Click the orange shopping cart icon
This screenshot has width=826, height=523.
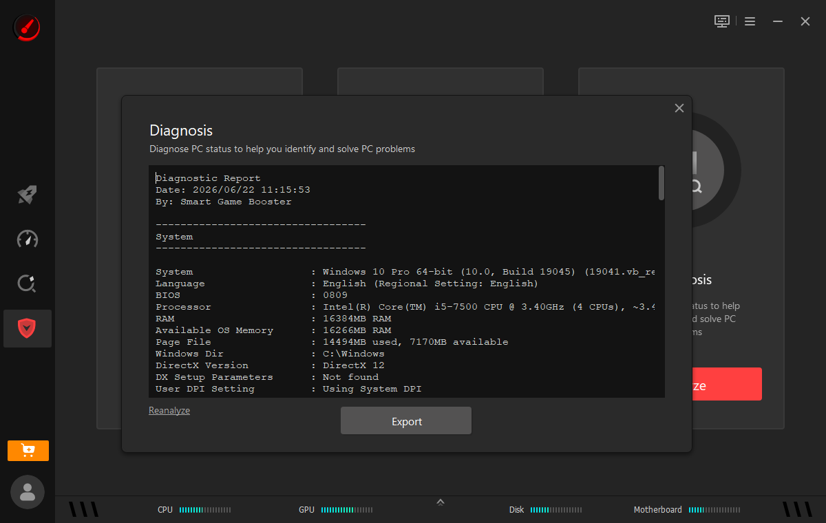tap(28, 451)
